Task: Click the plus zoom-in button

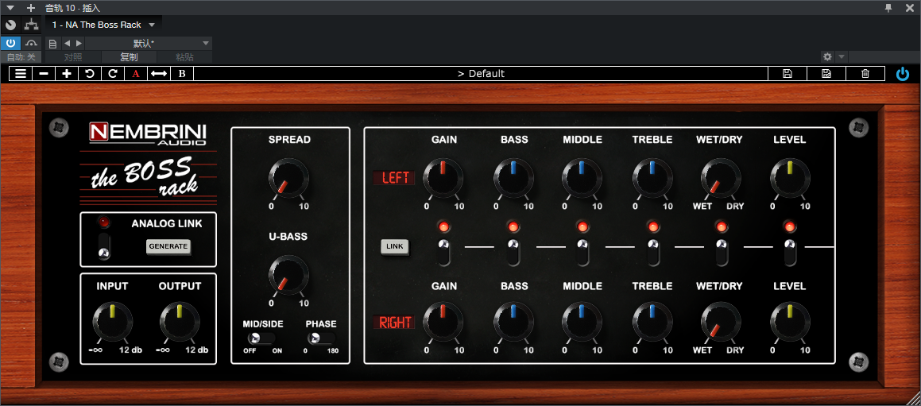Action: pyautogui.click(x=67, y=73)
